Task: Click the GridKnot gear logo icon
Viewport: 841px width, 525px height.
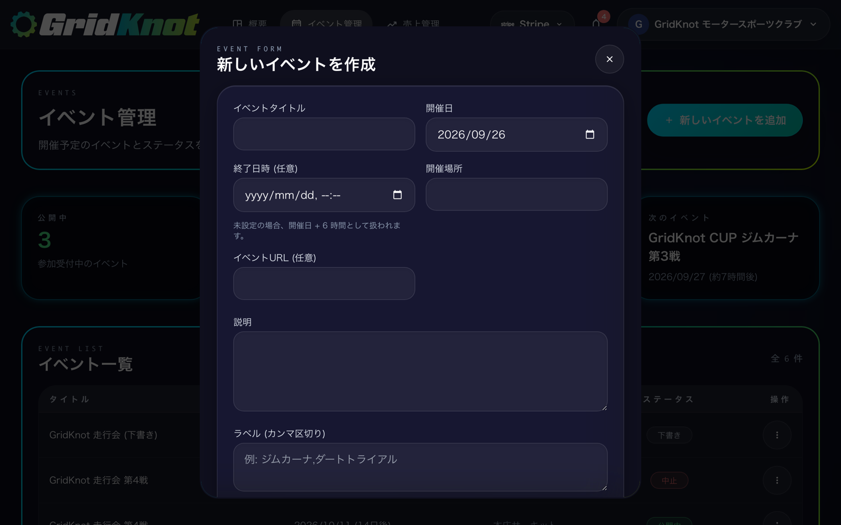Action: [24, 24]
